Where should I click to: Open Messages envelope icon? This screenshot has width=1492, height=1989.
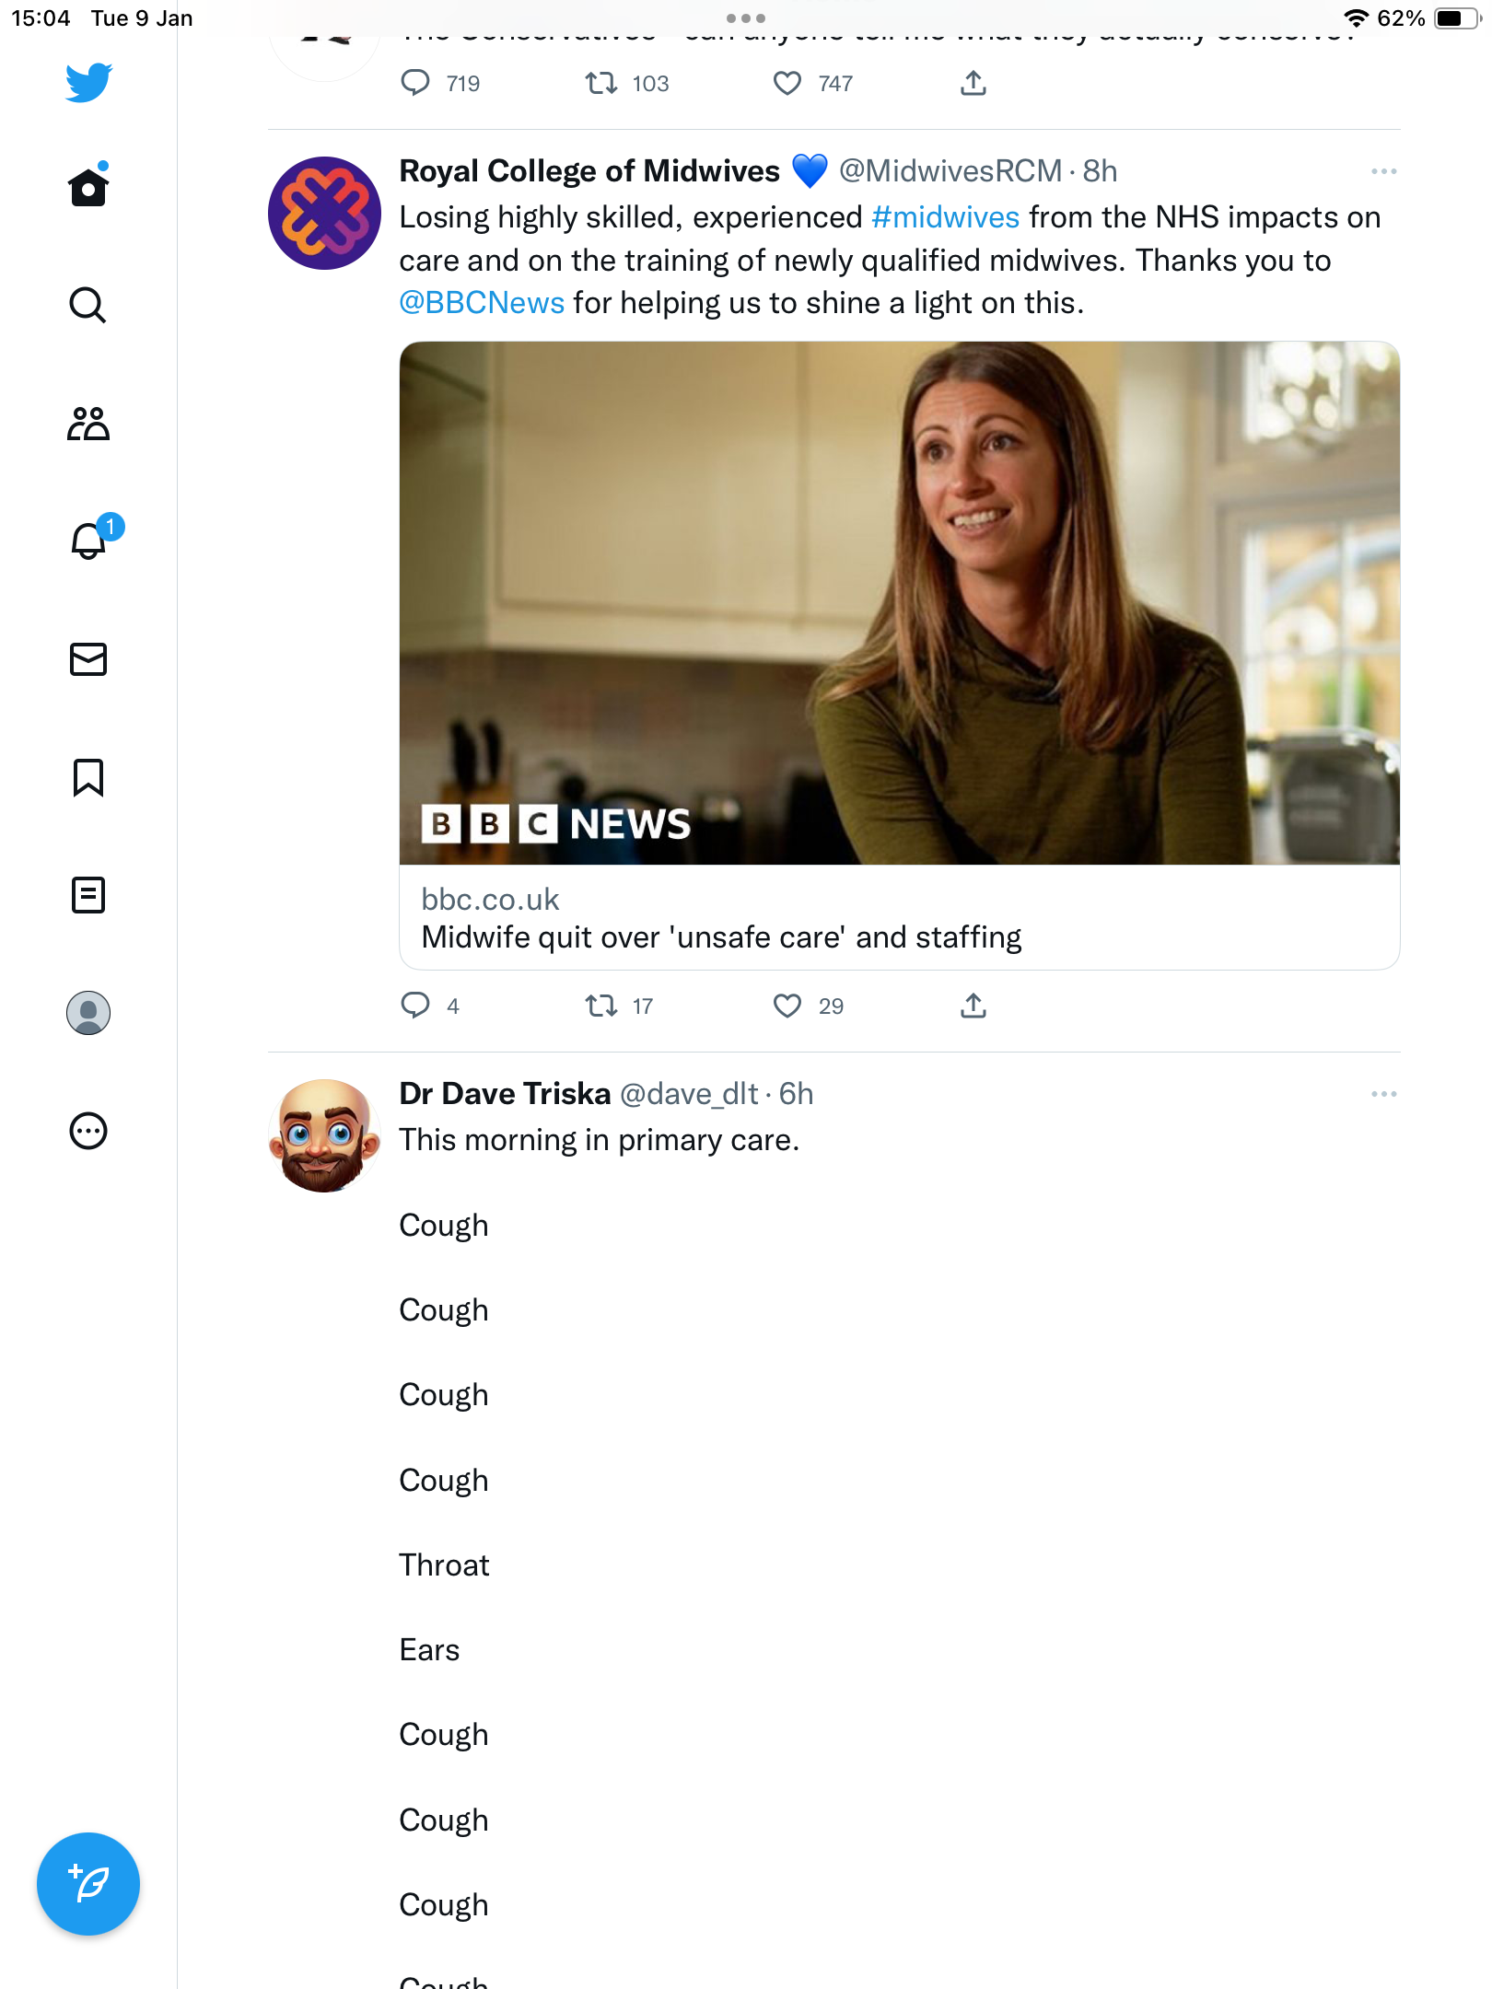click(88, 659)
